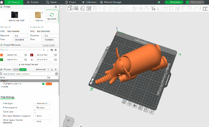Toggle the Advanced mode switch
The width and height of the screenshot is (209, 127).
click(x=48, y=70)
